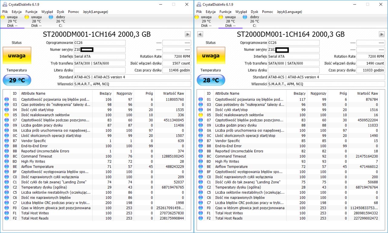Click the 29 °C temperature button
Viewport: 388px width, 233px height.
17,80
